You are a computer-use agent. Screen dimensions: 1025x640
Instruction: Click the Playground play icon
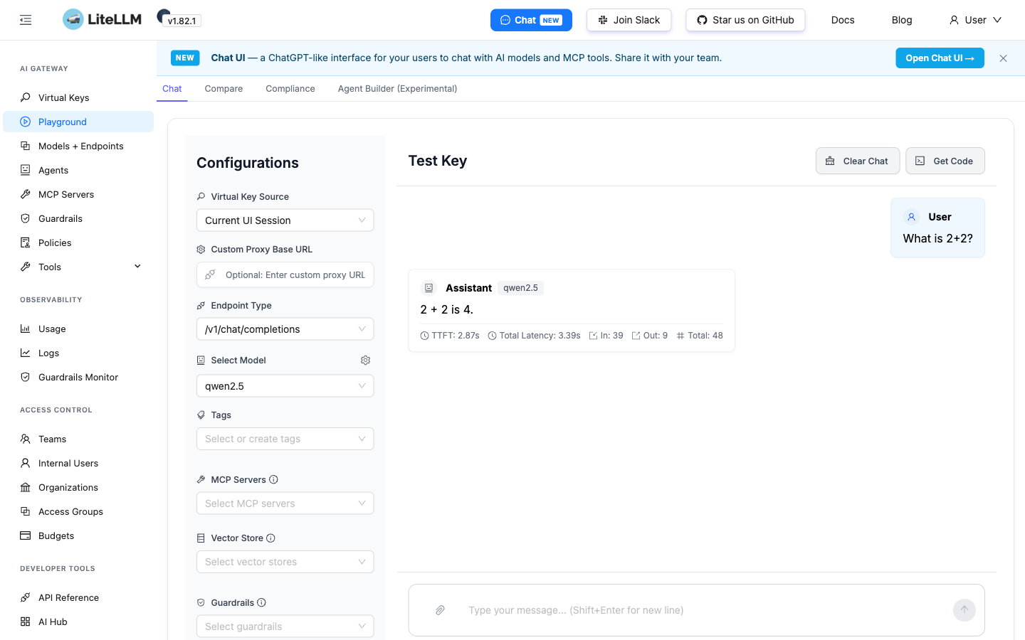tap(26, 122)
